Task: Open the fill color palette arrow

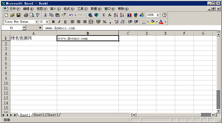Action: point(157,22)
